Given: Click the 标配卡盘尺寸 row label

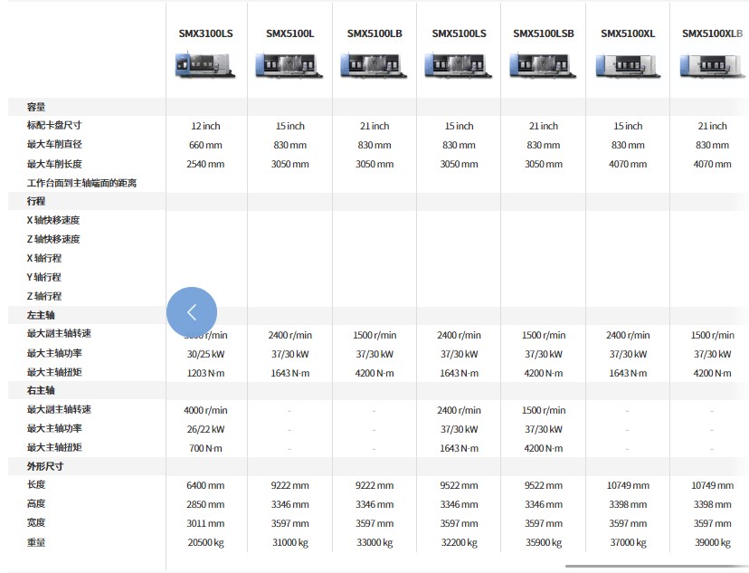Looking at the screenshot, I should [54, 125].
